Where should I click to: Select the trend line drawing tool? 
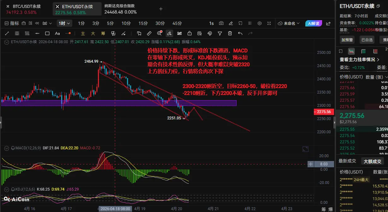pos(7,33)
